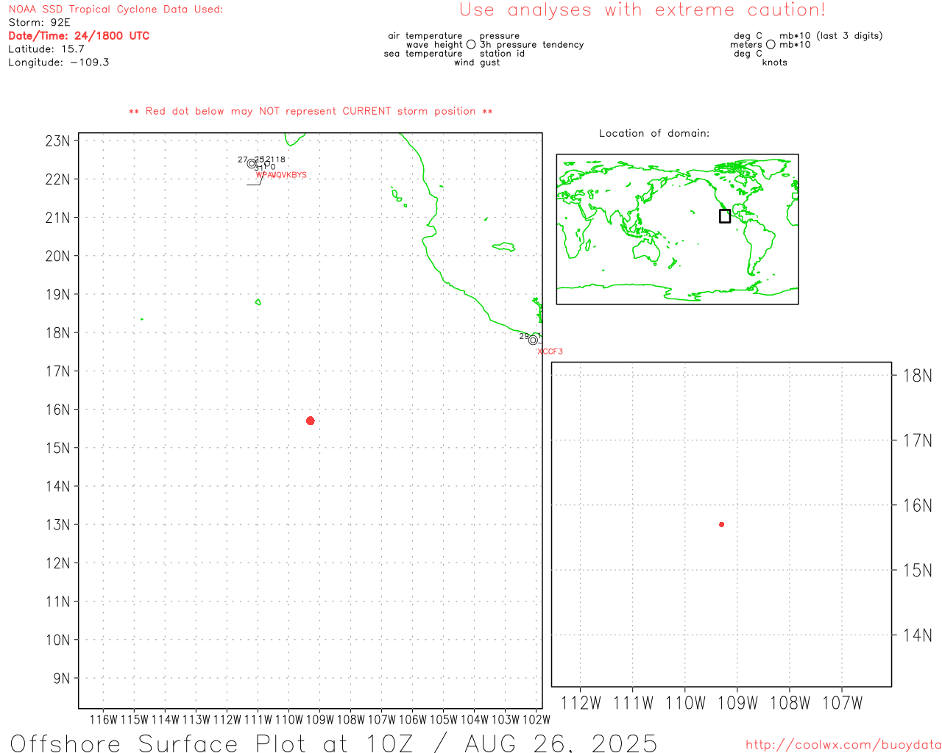The height and width of the screenshot is (753, 942).
Task: Click the units legend circle beside meters
Action: (771, 44)
